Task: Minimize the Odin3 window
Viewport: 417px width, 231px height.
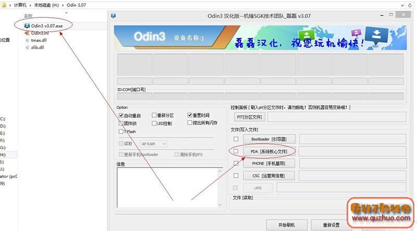Action: coord(382,16)
